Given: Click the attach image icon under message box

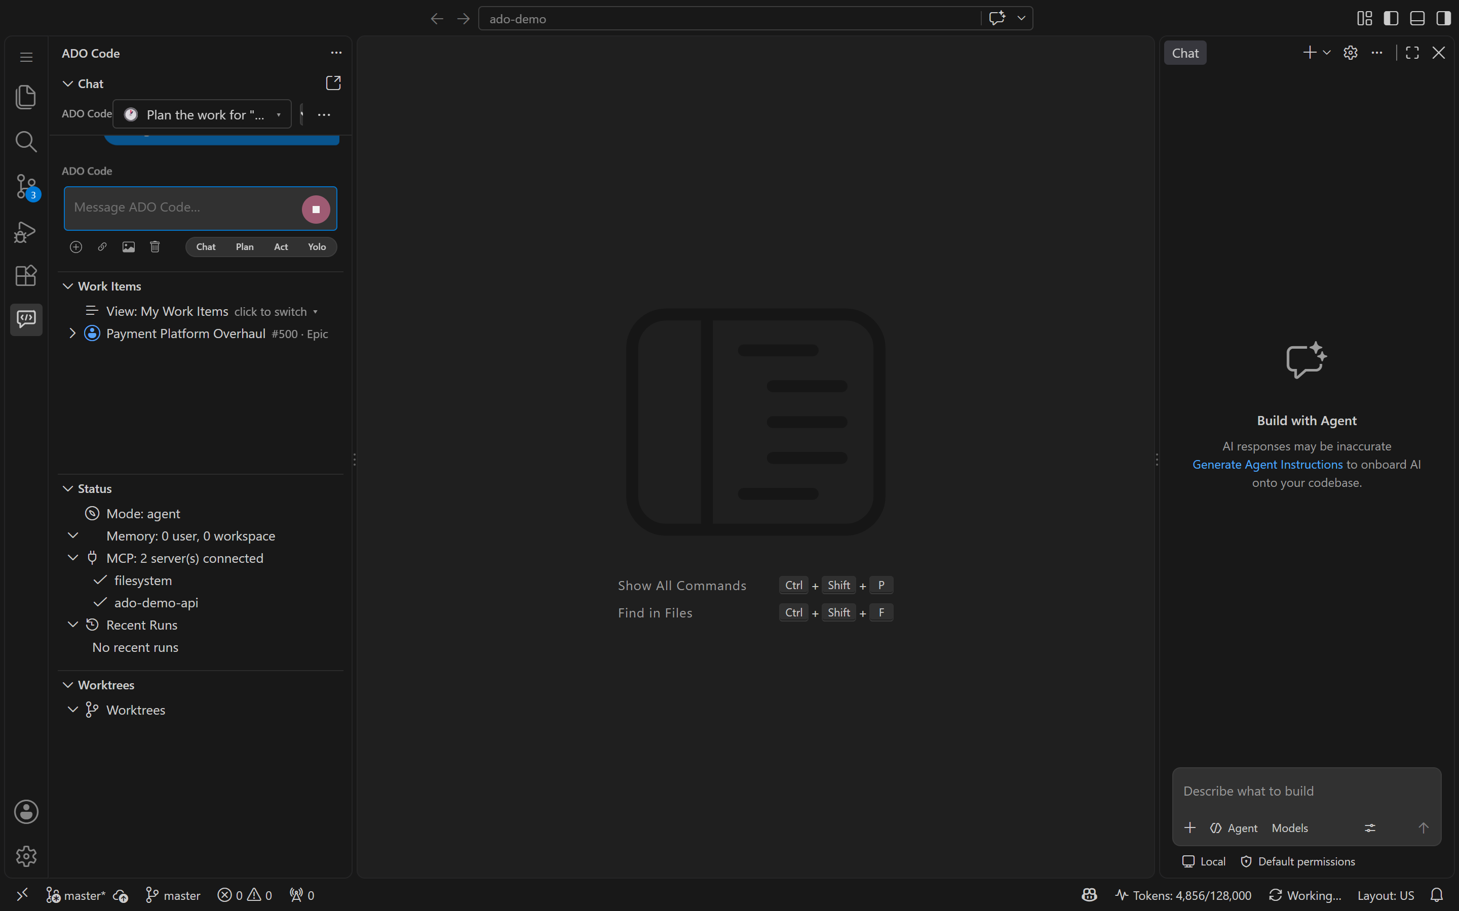Looking at the screenshot, I should click(128, 247).
